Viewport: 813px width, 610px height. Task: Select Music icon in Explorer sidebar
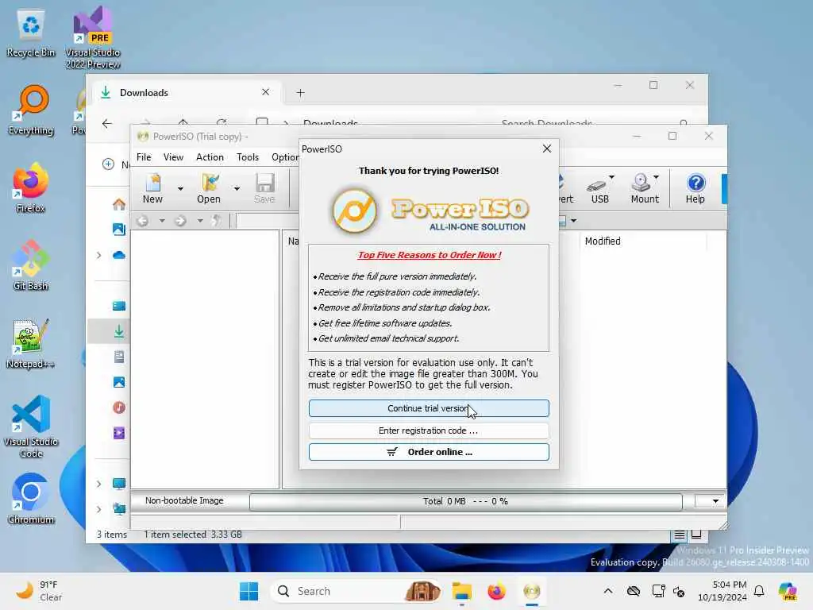point(119,407)
